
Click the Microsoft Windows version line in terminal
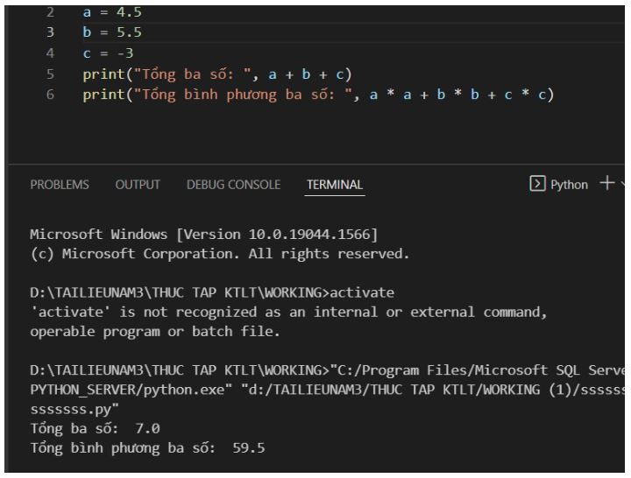pos(203,235)
